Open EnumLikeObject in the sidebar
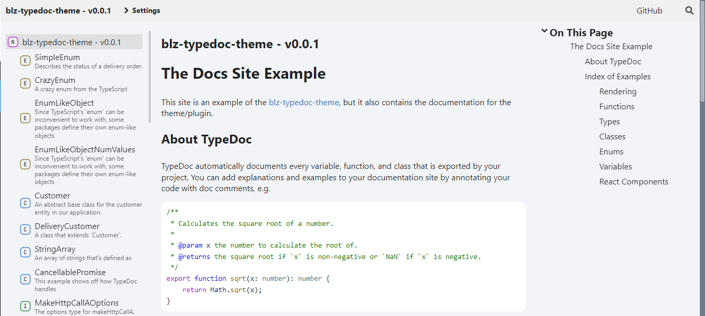 64,103
